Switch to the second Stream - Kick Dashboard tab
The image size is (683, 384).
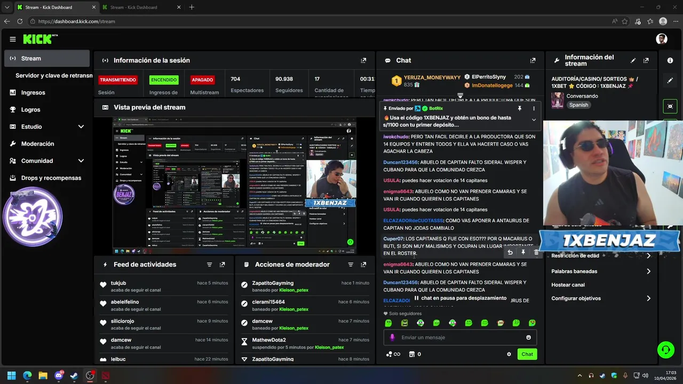tap(141, 7)
